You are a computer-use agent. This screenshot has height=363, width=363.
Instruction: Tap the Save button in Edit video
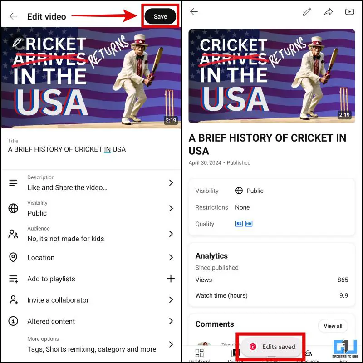pyautogui.click(x=160, y=16)
